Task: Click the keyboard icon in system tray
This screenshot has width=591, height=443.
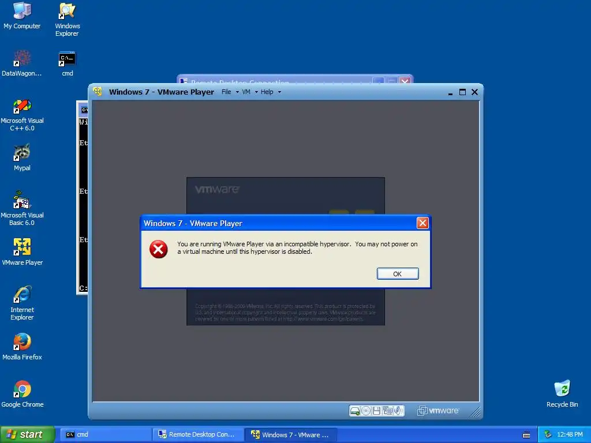Action: [x=526, y=435]
